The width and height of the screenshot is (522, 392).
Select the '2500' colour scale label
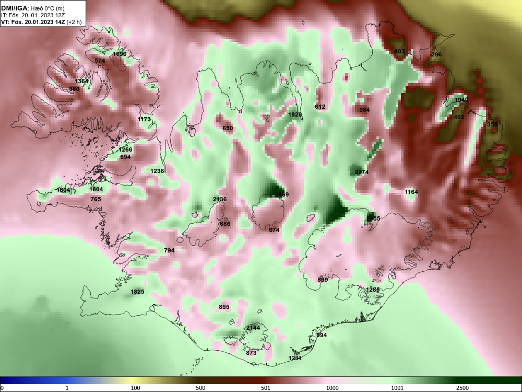462,388
